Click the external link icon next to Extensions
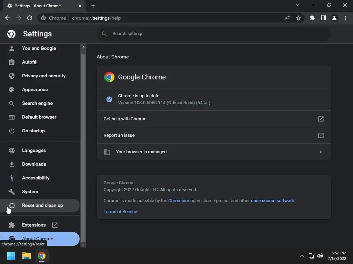The image size is (353, 264). (x=55, y=225)
